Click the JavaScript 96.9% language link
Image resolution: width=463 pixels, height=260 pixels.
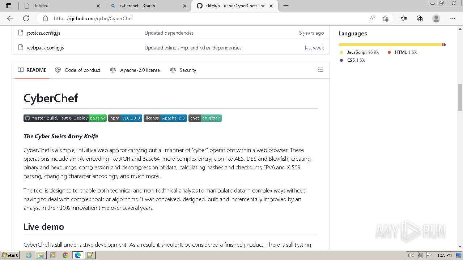[360, 52]
